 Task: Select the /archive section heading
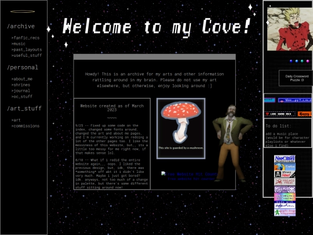tap(21, 26)
